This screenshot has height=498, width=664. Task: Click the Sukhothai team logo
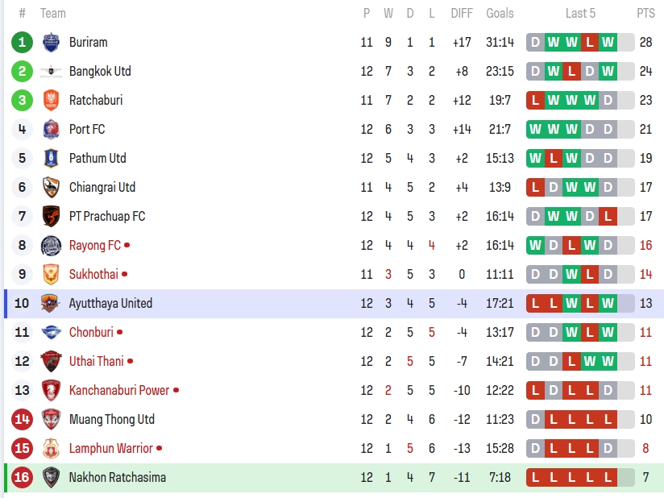click(51, 274)
